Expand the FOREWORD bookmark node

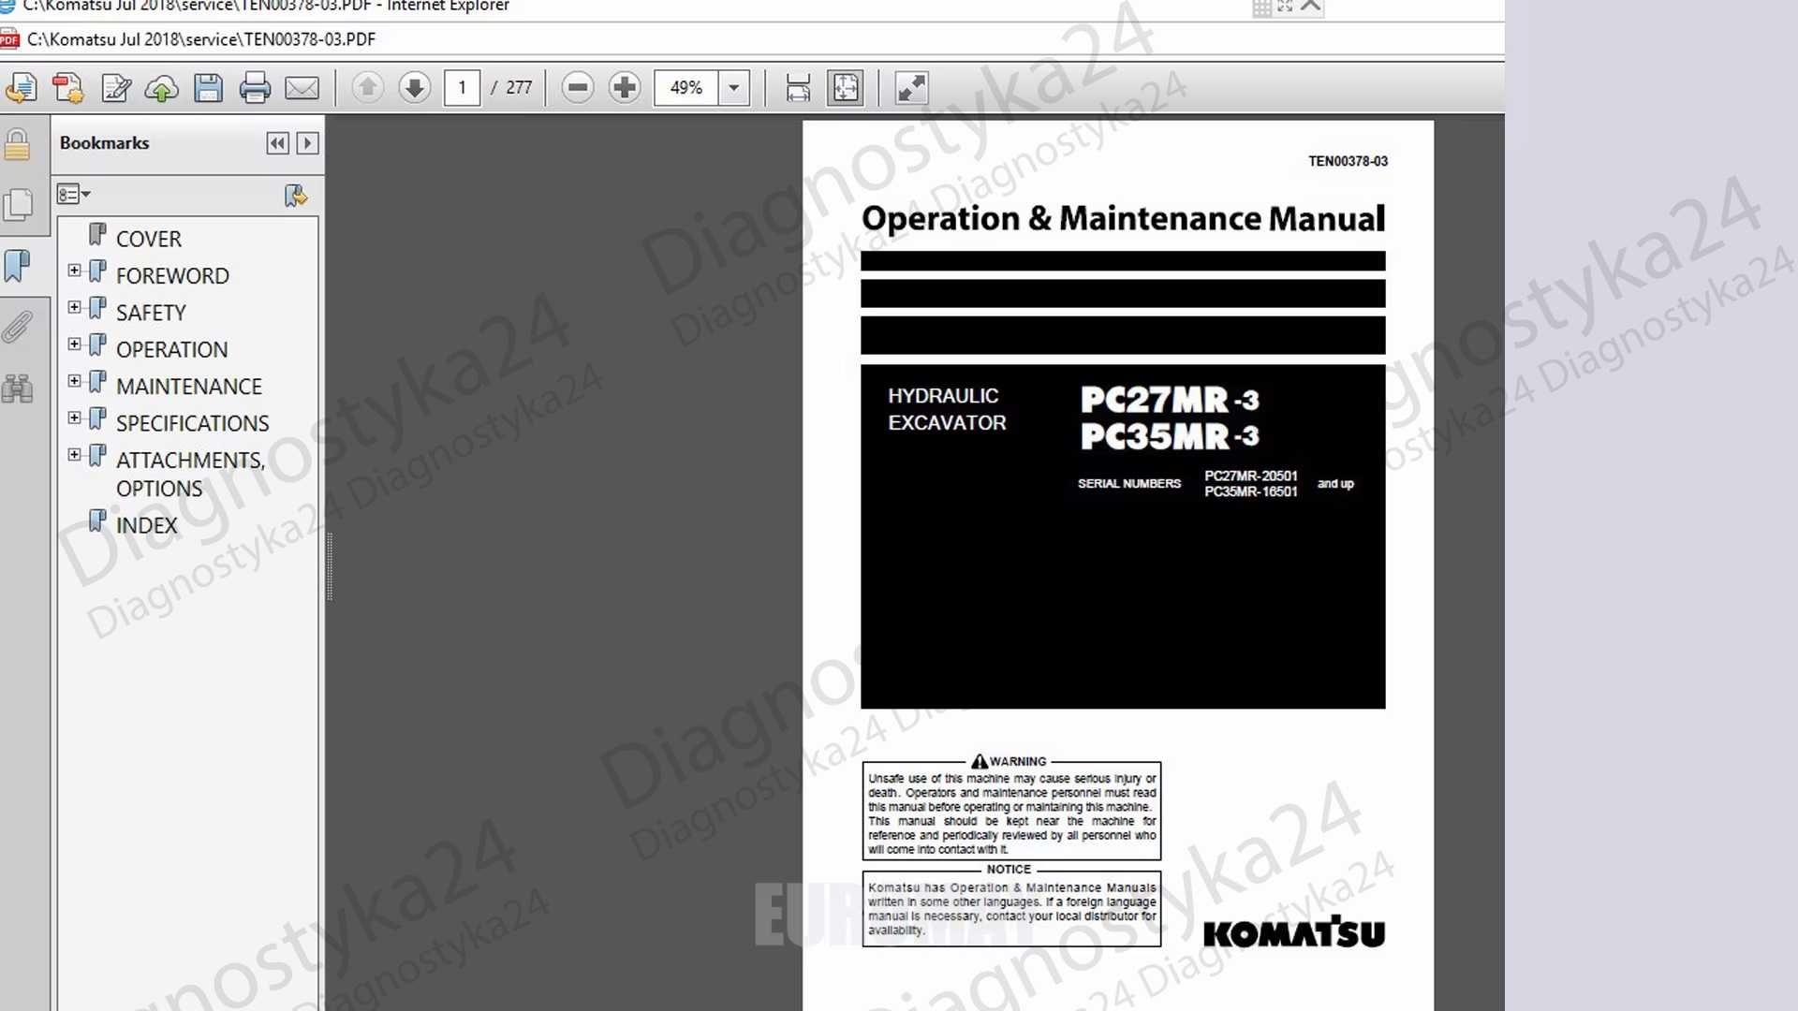74,271
